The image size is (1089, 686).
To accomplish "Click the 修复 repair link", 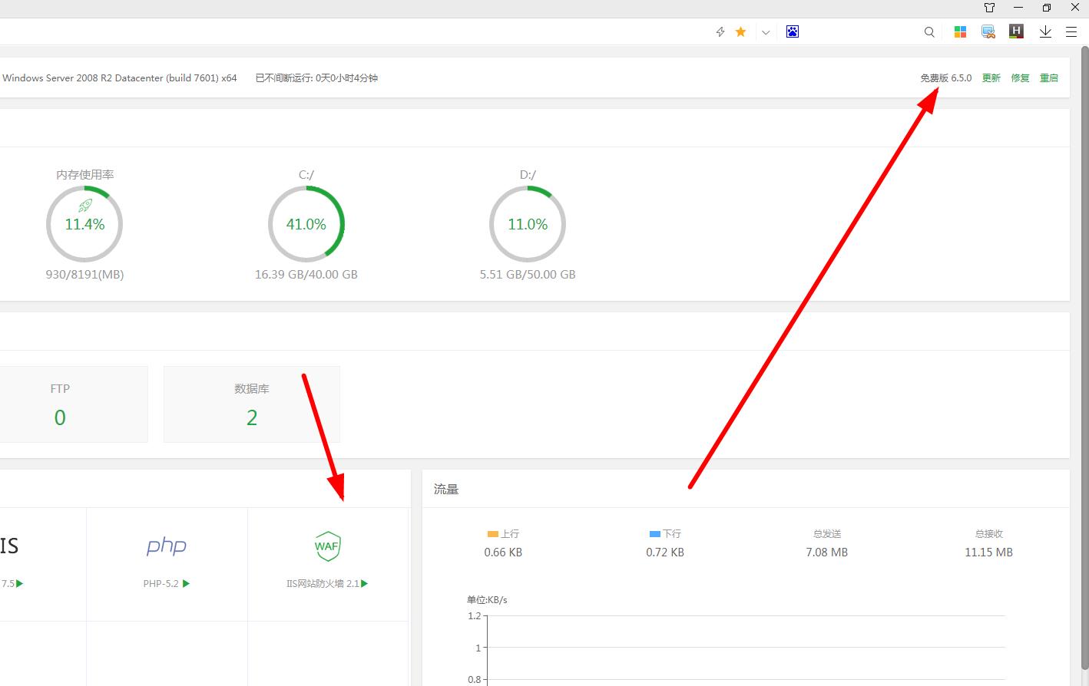I will [1020, 78].
